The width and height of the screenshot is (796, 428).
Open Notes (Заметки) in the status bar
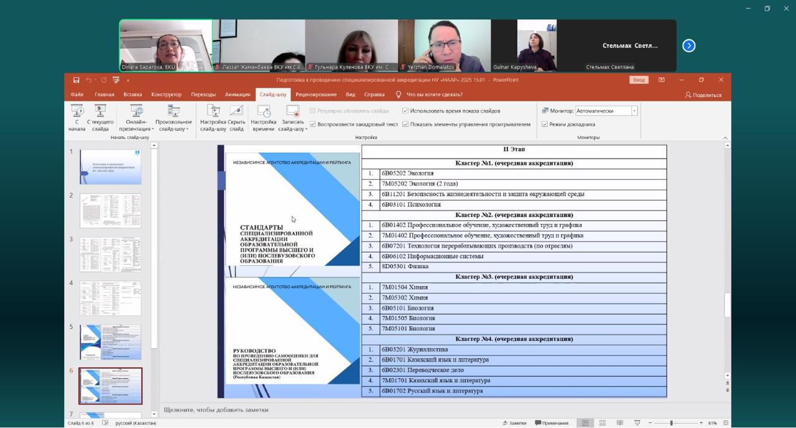[x=514, y=423]
